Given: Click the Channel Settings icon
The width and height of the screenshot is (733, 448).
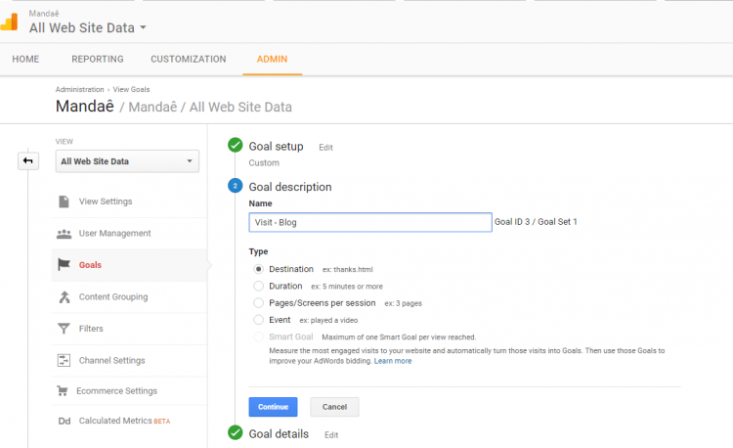Looking at the screenshot, I should [x=65, y=360].
